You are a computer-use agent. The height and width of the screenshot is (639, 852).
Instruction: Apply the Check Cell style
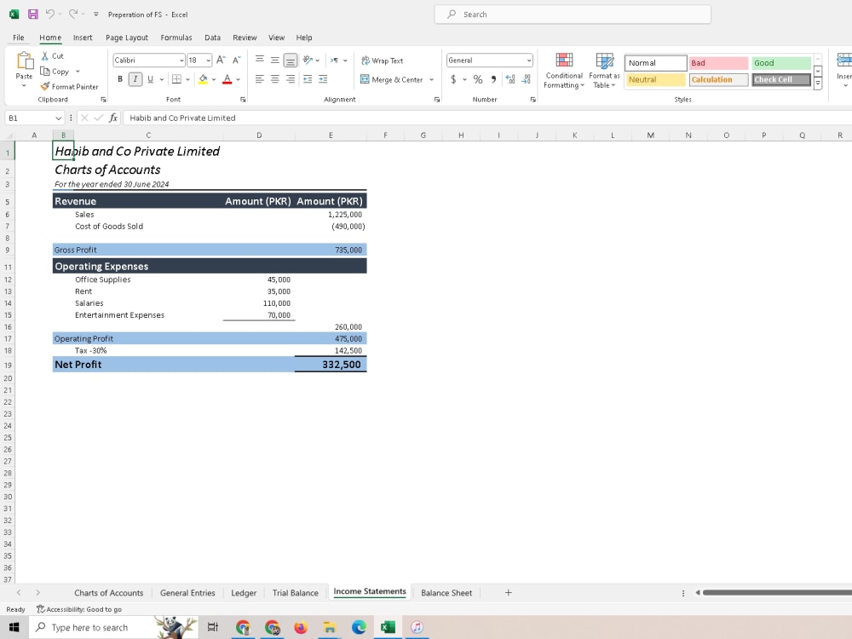pyautogui.click(x=781, y=79)
